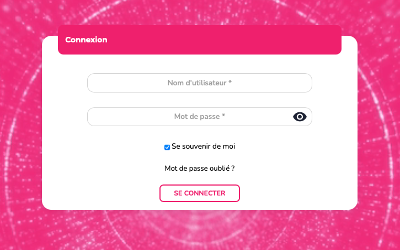
Task: Submit the login form with SE CONNECTER
Action: click(x=200, y=193)
